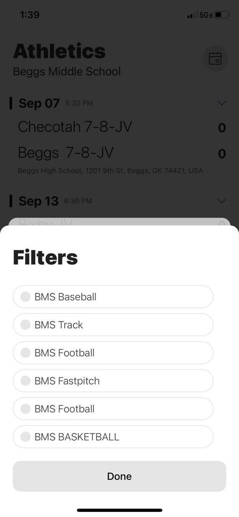Tap the 5G network indicator

(x=204, y=15)
